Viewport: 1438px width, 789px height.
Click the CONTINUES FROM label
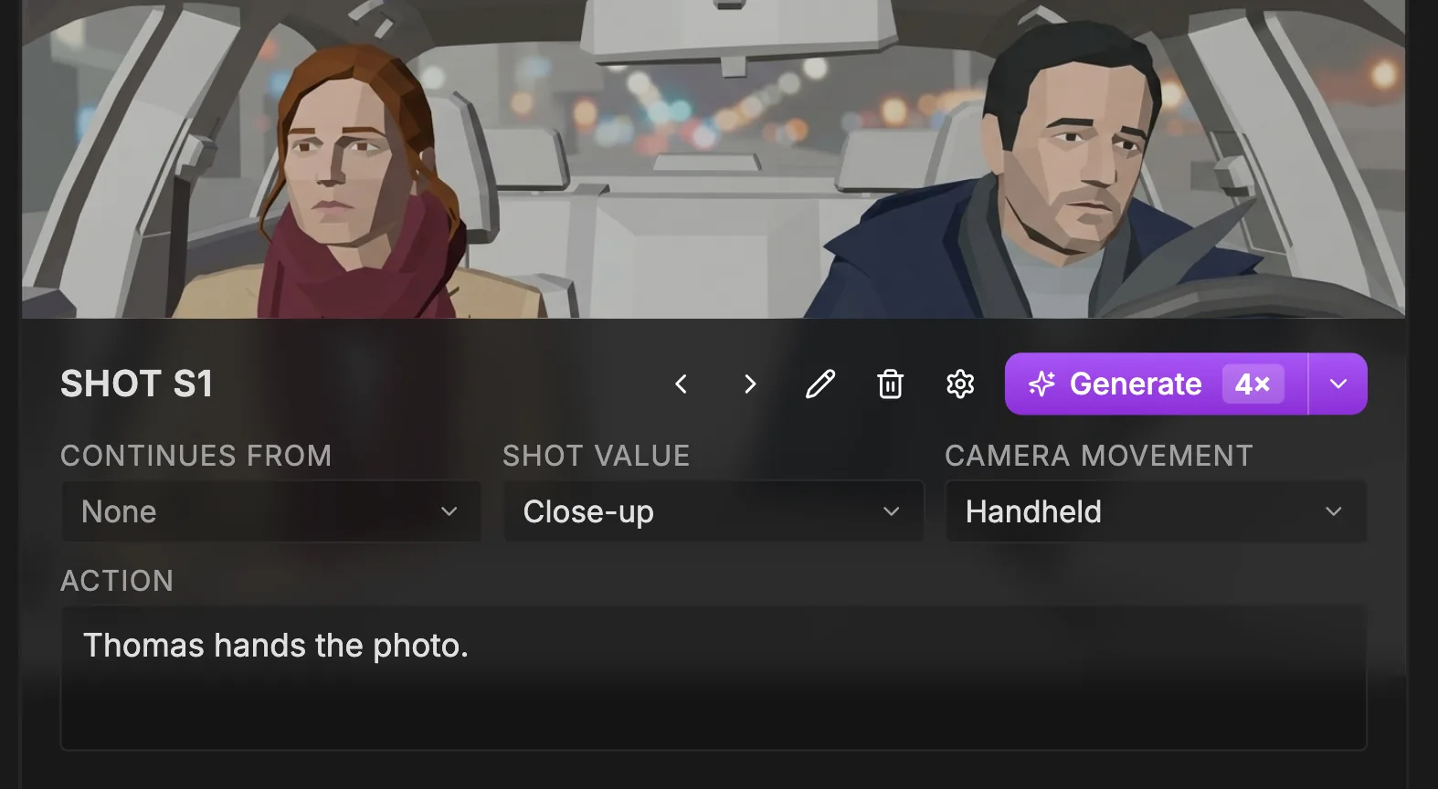(x=196, y=456)
